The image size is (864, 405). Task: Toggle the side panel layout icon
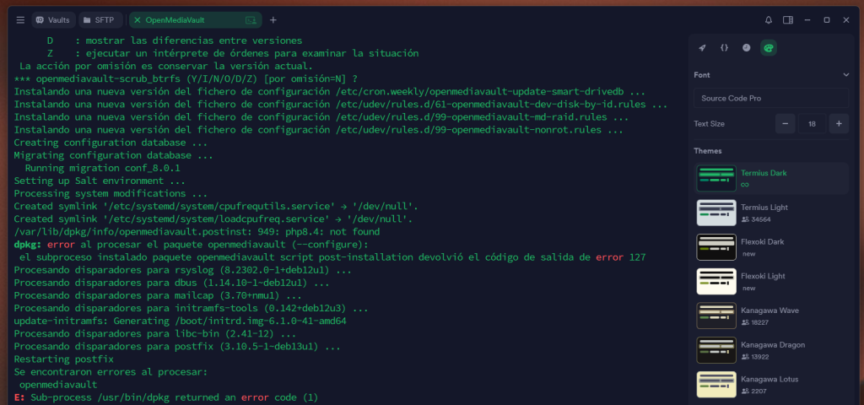click(x=788, y=20)
